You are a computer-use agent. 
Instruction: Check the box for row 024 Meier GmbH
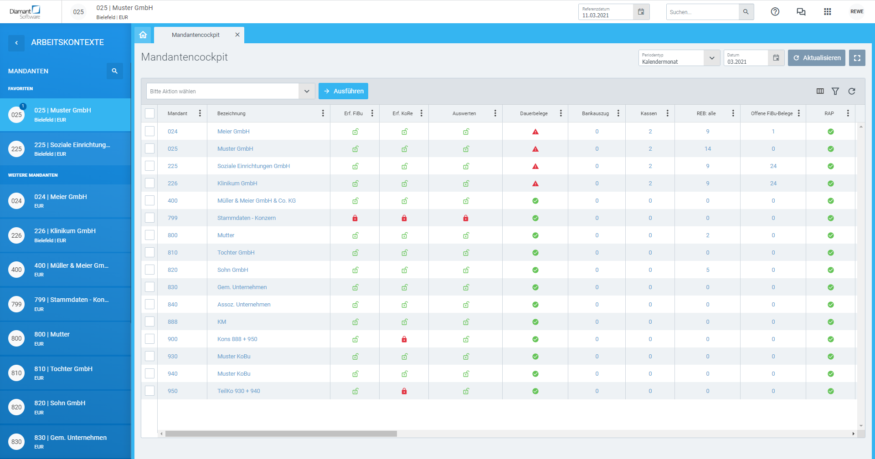pyautogui.click(x=150, y=131)
